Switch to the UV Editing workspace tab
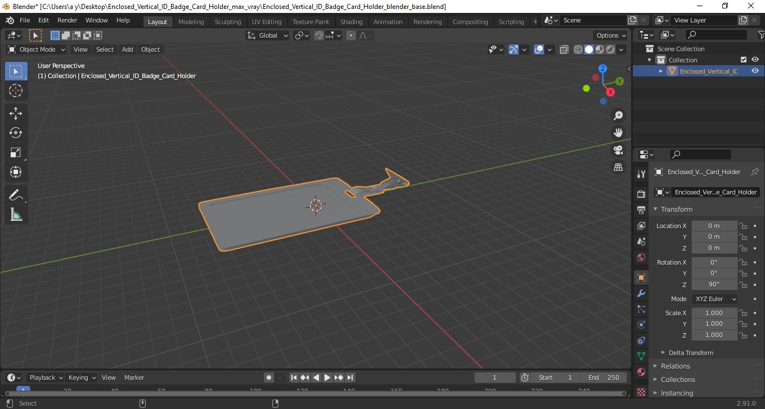 267,22
